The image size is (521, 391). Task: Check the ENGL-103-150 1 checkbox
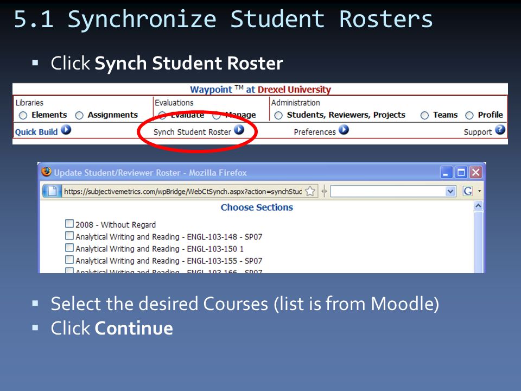click(69, 248)
